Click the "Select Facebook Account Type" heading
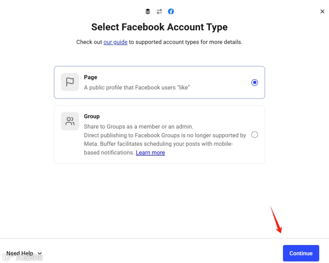The width and height of the screenshot is (329, 263). click(159, 27)
